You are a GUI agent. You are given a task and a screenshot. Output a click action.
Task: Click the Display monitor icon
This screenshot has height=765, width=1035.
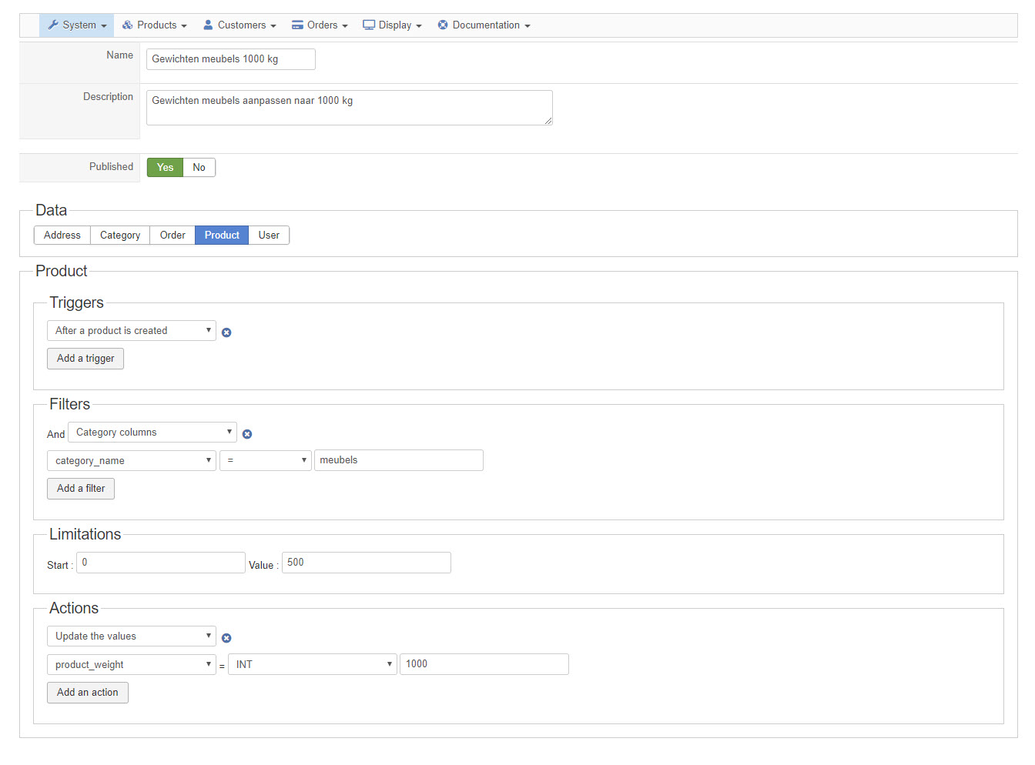point(369,25)
